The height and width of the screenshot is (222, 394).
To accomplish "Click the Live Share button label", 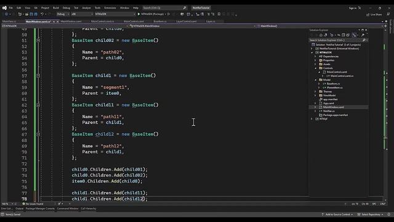I will point(376,15).
